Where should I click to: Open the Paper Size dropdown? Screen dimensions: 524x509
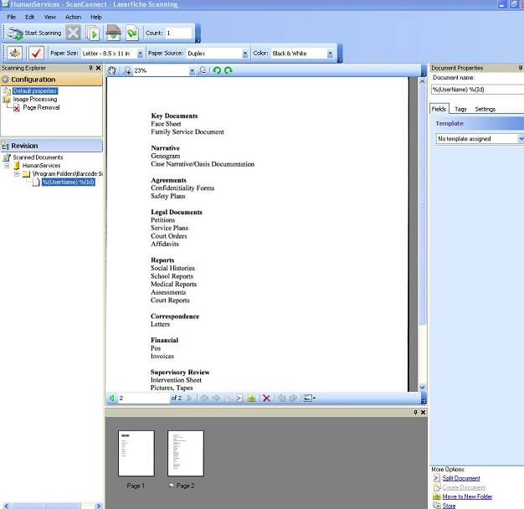pos(140,54)
